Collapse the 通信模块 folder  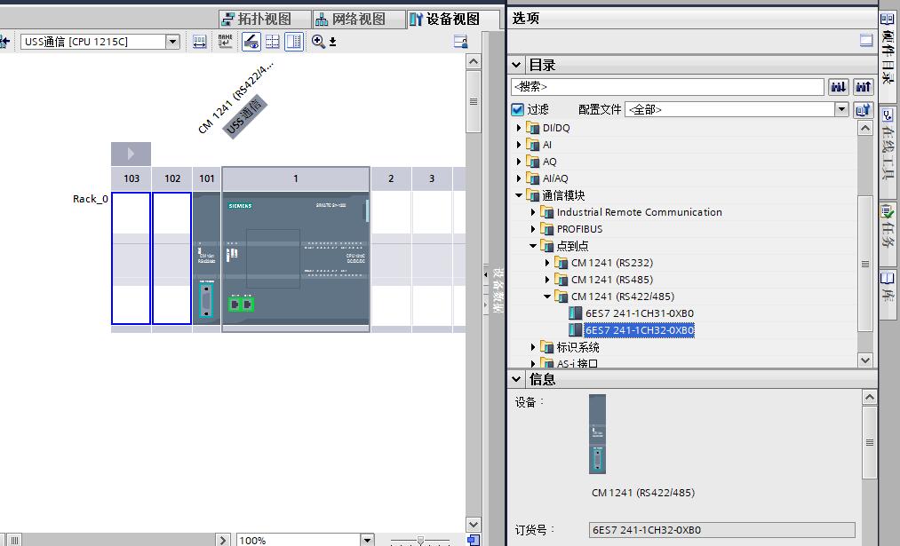pyautogui.click(x=519, y=195)
